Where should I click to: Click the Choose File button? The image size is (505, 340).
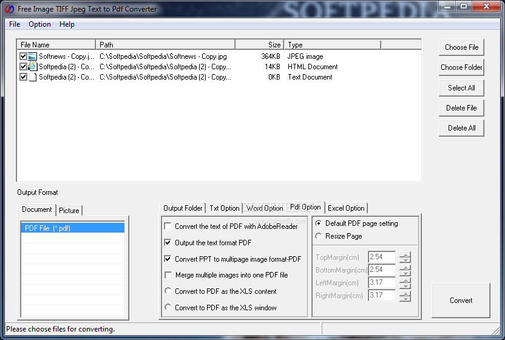461,47
